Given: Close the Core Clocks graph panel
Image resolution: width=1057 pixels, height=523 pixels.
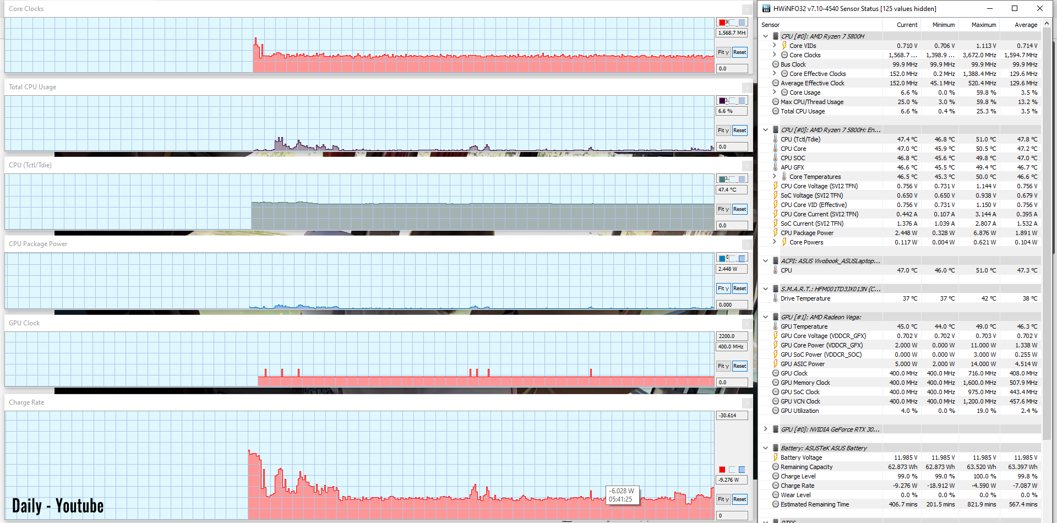Looking at the screenshot, I should coord(747,9).
